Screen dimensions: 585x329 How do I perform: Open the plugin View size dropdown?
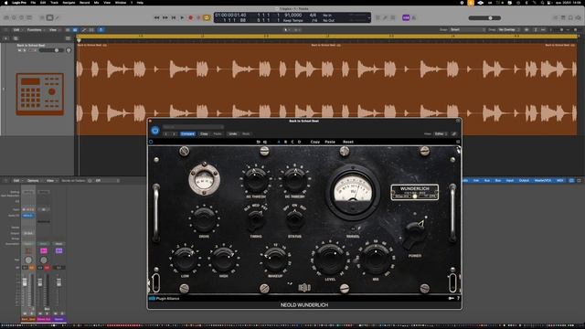coord(441,134)
